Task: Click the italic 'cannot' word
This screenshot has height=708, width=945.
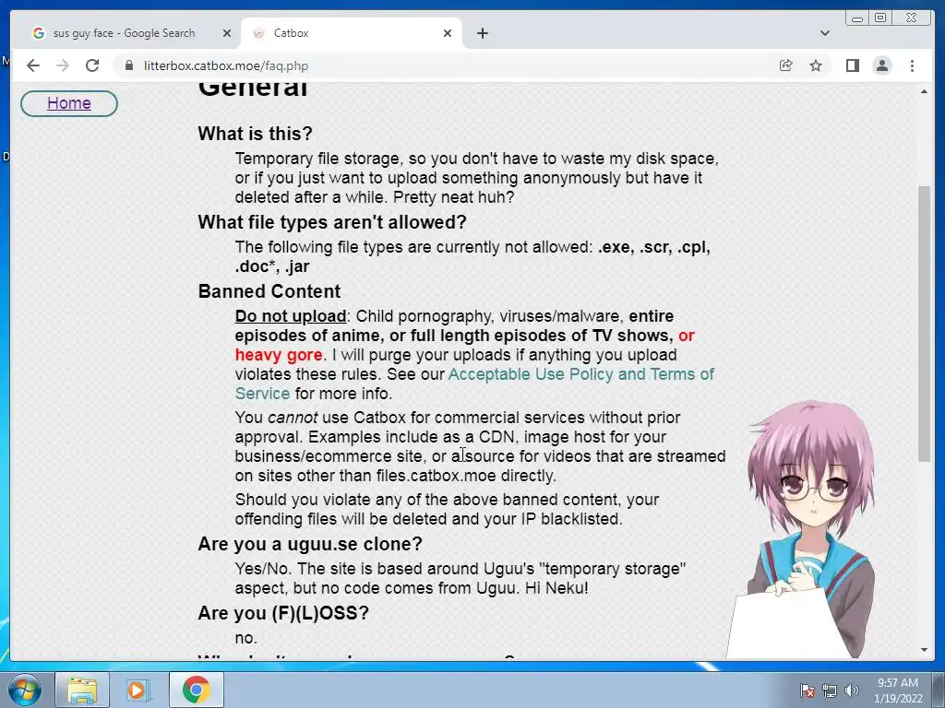Action: 293,418
